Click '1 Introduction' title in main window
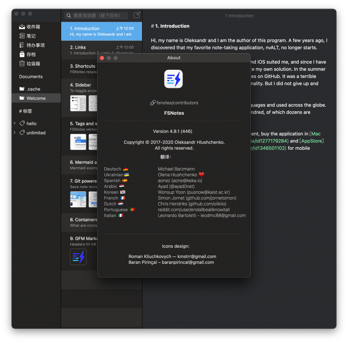Viewport: 348px width, 343px height. coord(239,16)
